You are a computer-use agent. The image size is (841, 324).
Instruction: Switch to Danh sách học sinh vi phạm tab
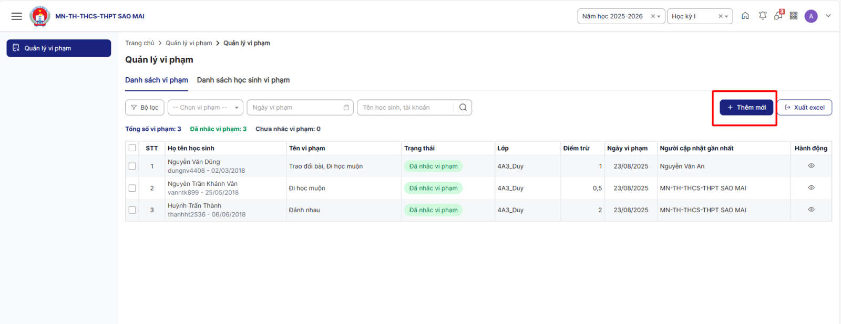pos(243,80)
